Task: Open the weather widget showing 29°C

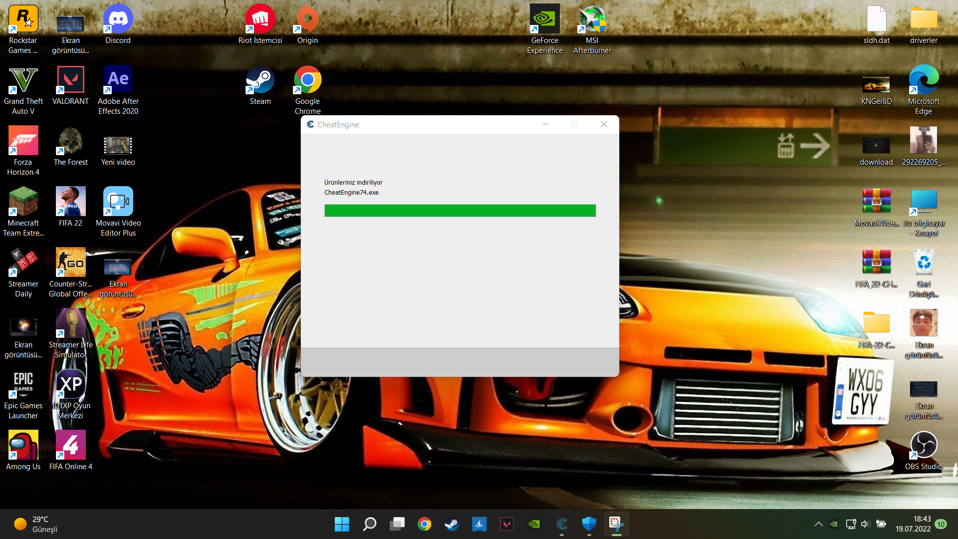Action: (36, 524)
